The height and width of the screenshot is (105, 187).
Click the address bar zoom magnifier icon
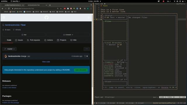click(x=58, y=8)
